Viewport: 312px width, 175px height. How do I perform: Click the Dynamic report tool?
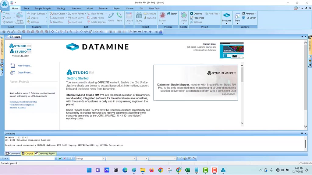(150, 18)
